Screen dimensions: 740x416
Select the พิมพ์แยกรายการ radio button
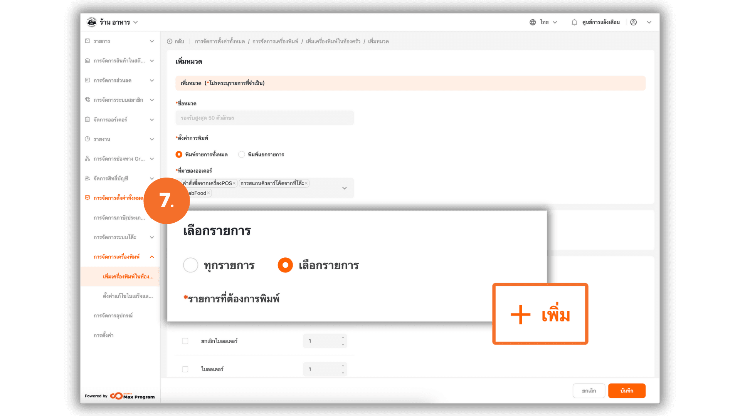[x=242, y=154]
